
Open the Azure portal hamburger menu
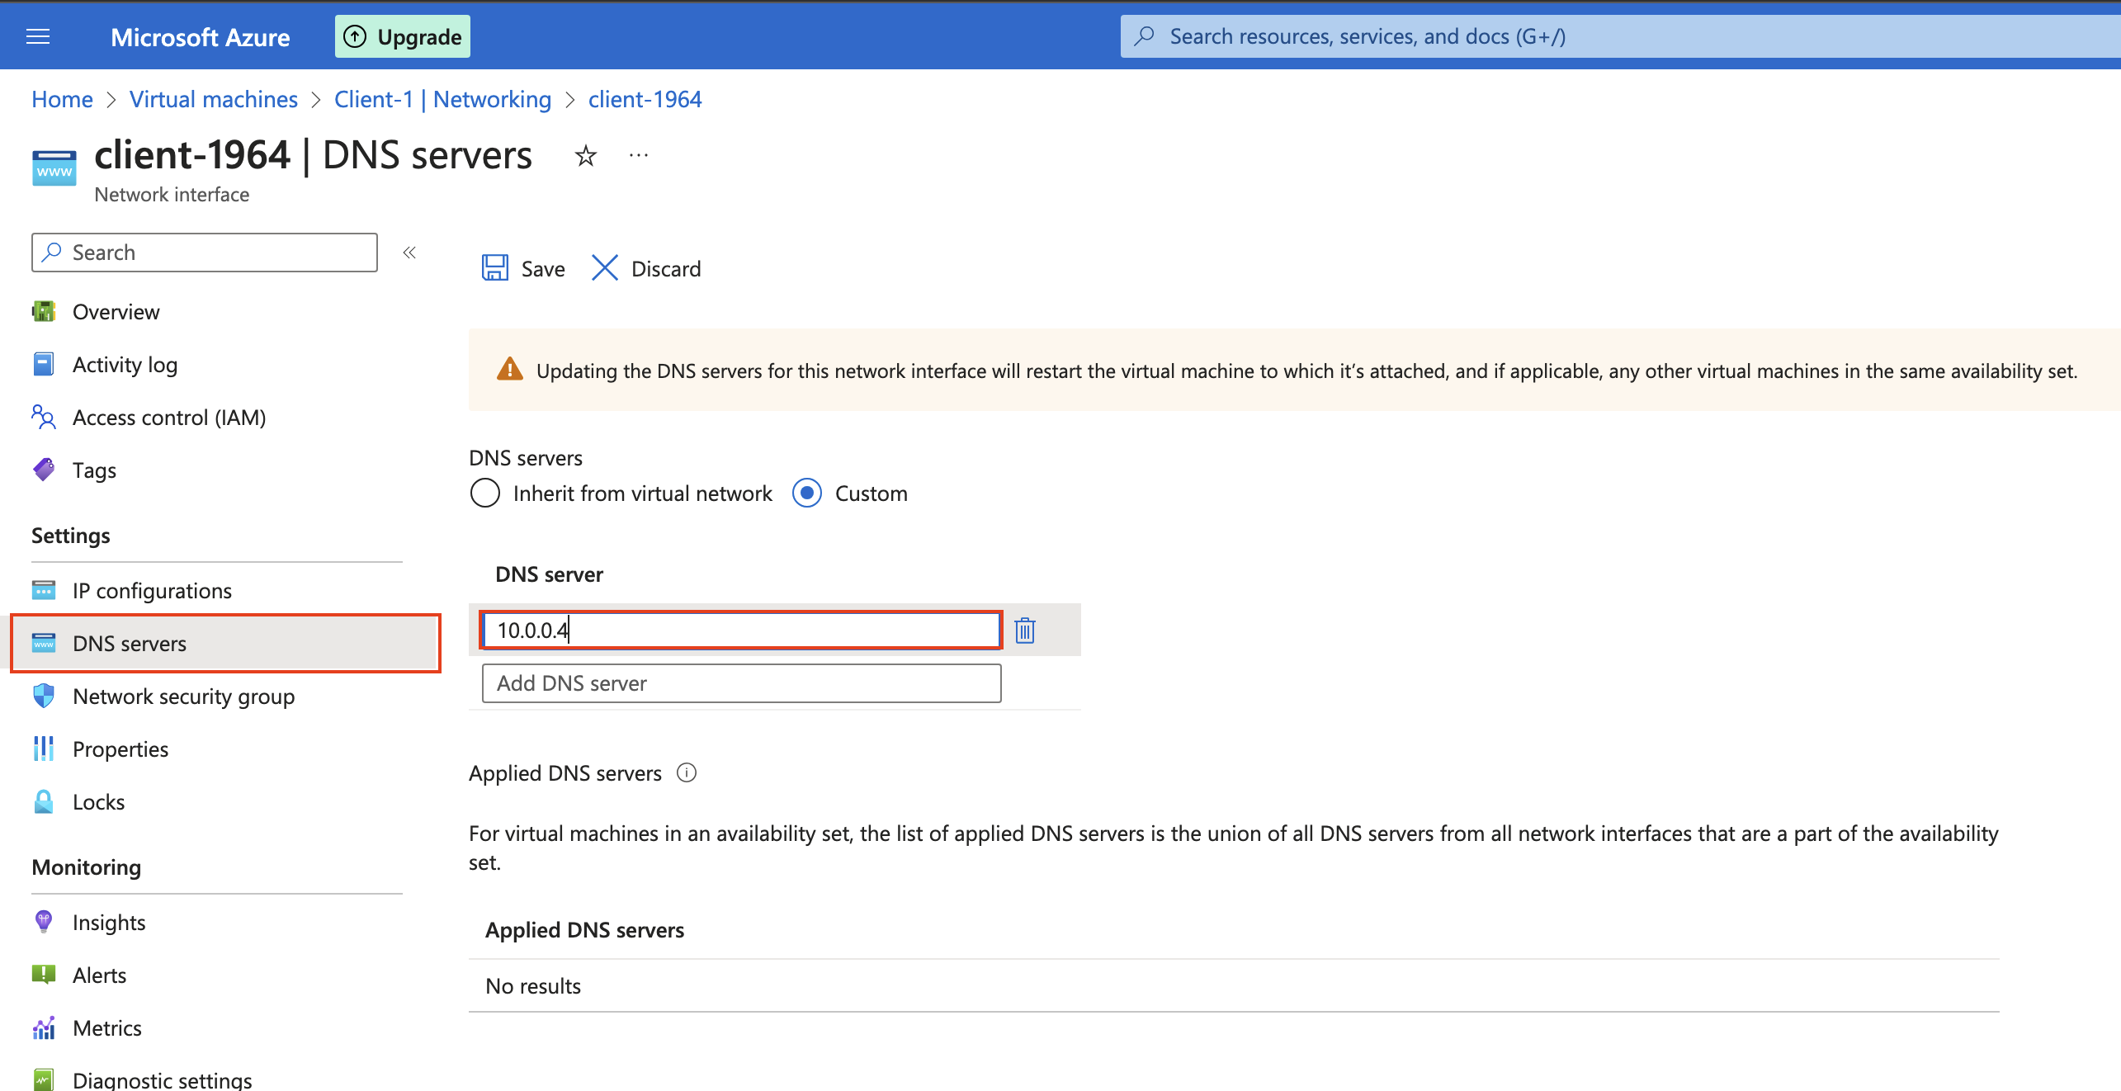tap(37, 35)
